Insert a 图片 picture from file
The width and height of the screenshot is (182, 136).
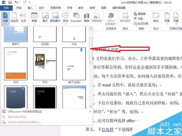point(45,17)
